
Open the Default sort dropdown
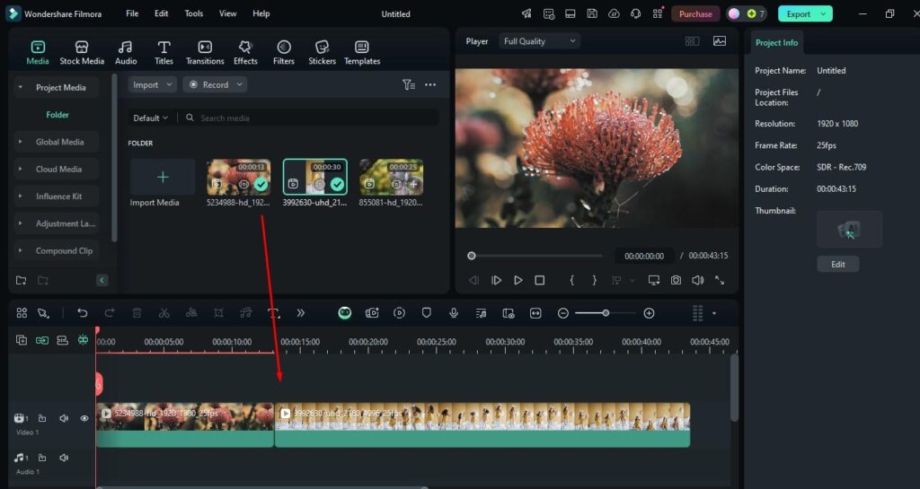point(150,118)
